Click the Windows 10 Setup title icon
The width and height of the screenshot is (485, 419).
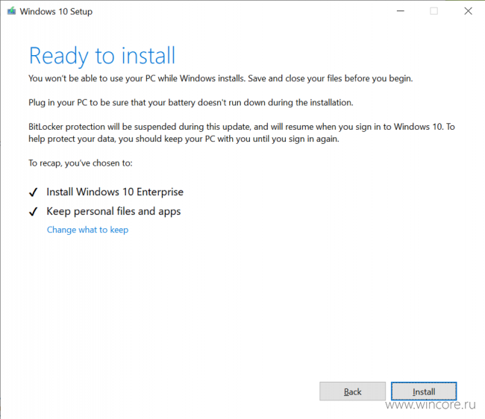click(x=11, y=11)
